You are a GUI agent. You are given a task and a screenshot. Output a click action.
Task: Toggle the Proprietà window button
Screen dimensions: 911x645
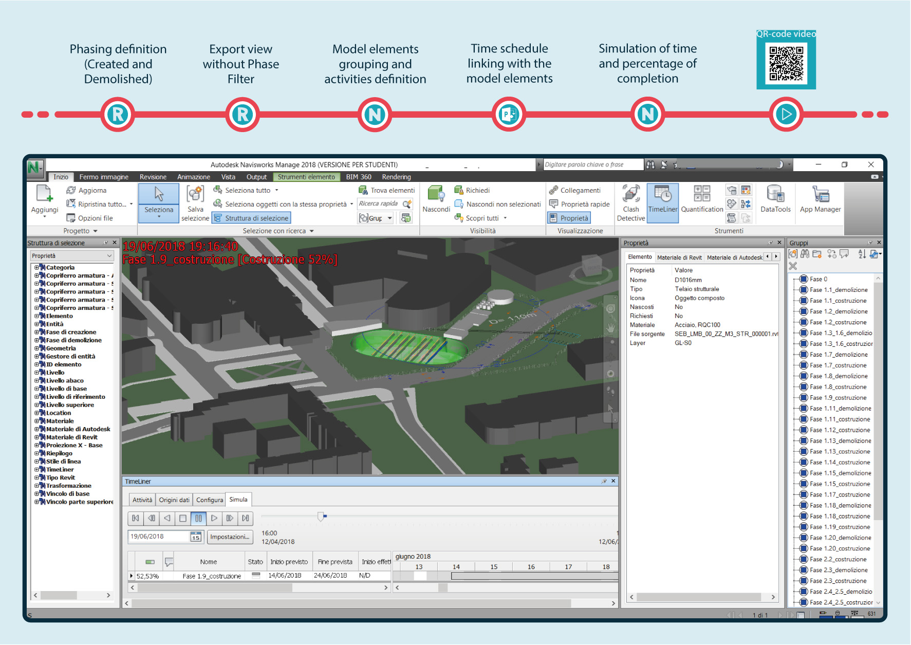(x=569, y=218)
